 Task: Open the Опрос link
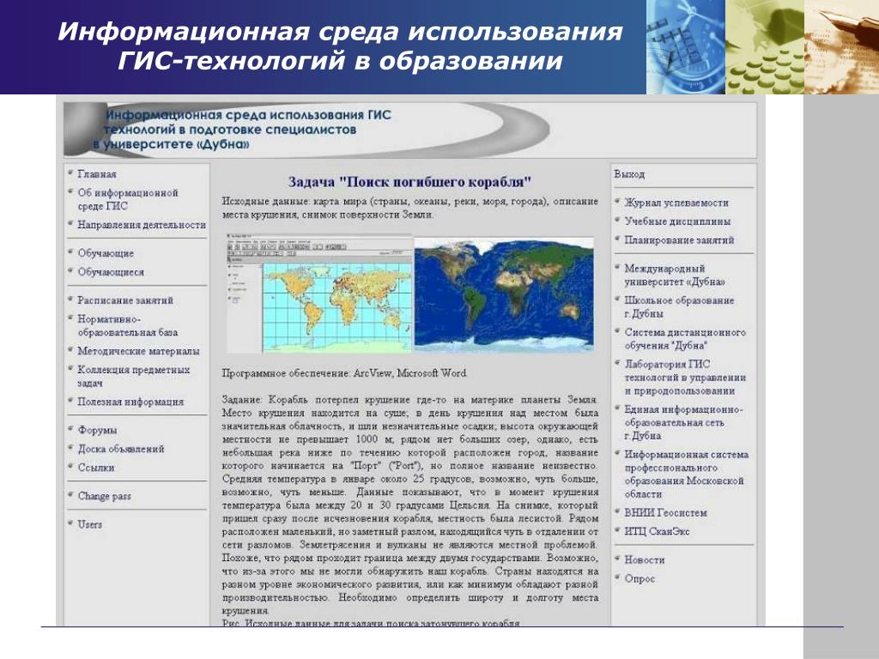click(x=640, y=579)
